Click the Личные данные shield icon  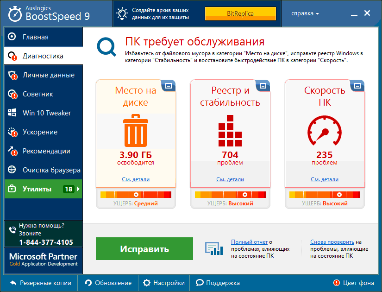click(13, 75)
